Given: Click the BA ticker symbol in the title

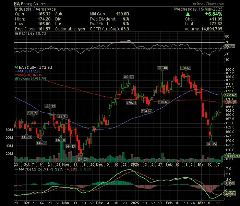Looking at the screenshot, I should coord(17,4).
